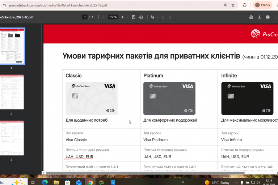
Task: Open the PDF viewer more actions menu
Action: (x=276, y=17)
